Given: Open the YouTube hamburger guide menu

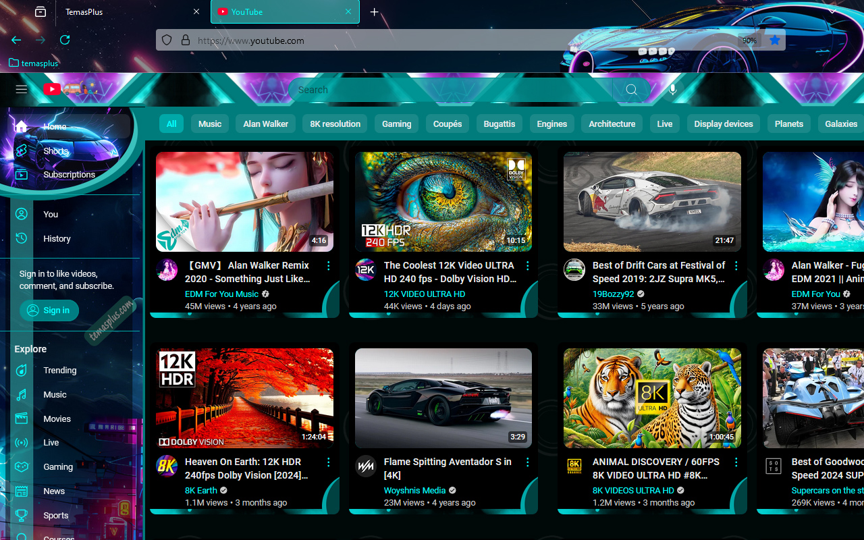Looking at the screenshot, I should (x=22, y=90).
